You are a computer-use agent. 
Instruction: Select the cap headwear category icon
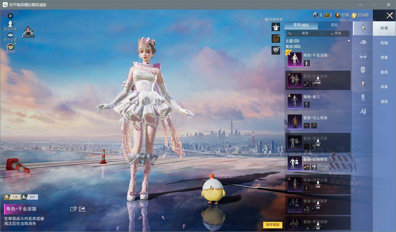point(363,42)
